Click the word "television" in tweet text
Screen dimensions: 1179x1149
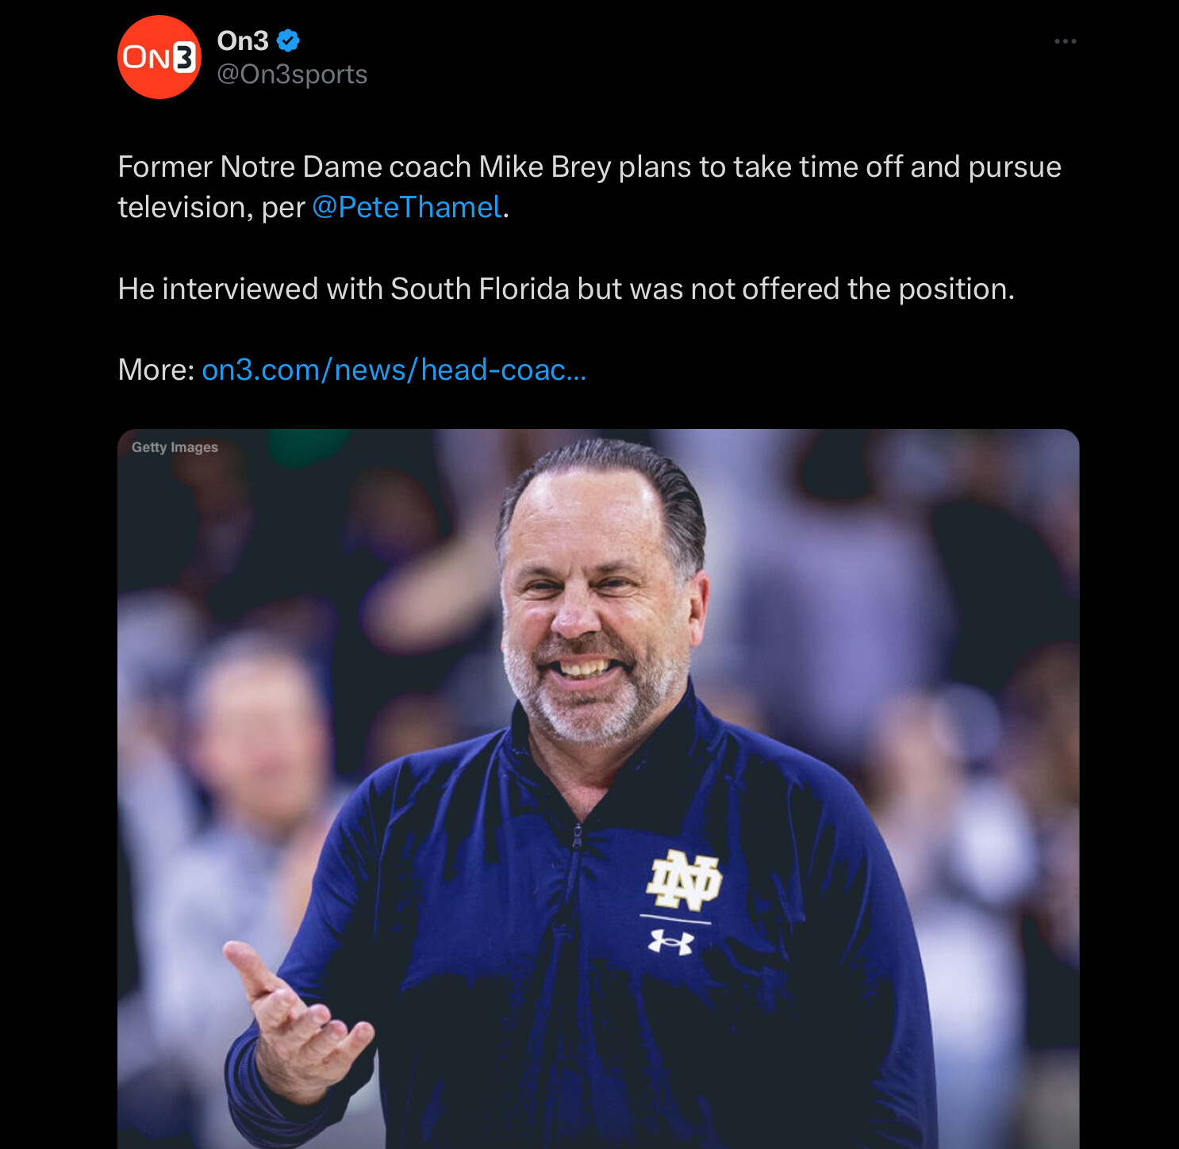pos(181,208)
